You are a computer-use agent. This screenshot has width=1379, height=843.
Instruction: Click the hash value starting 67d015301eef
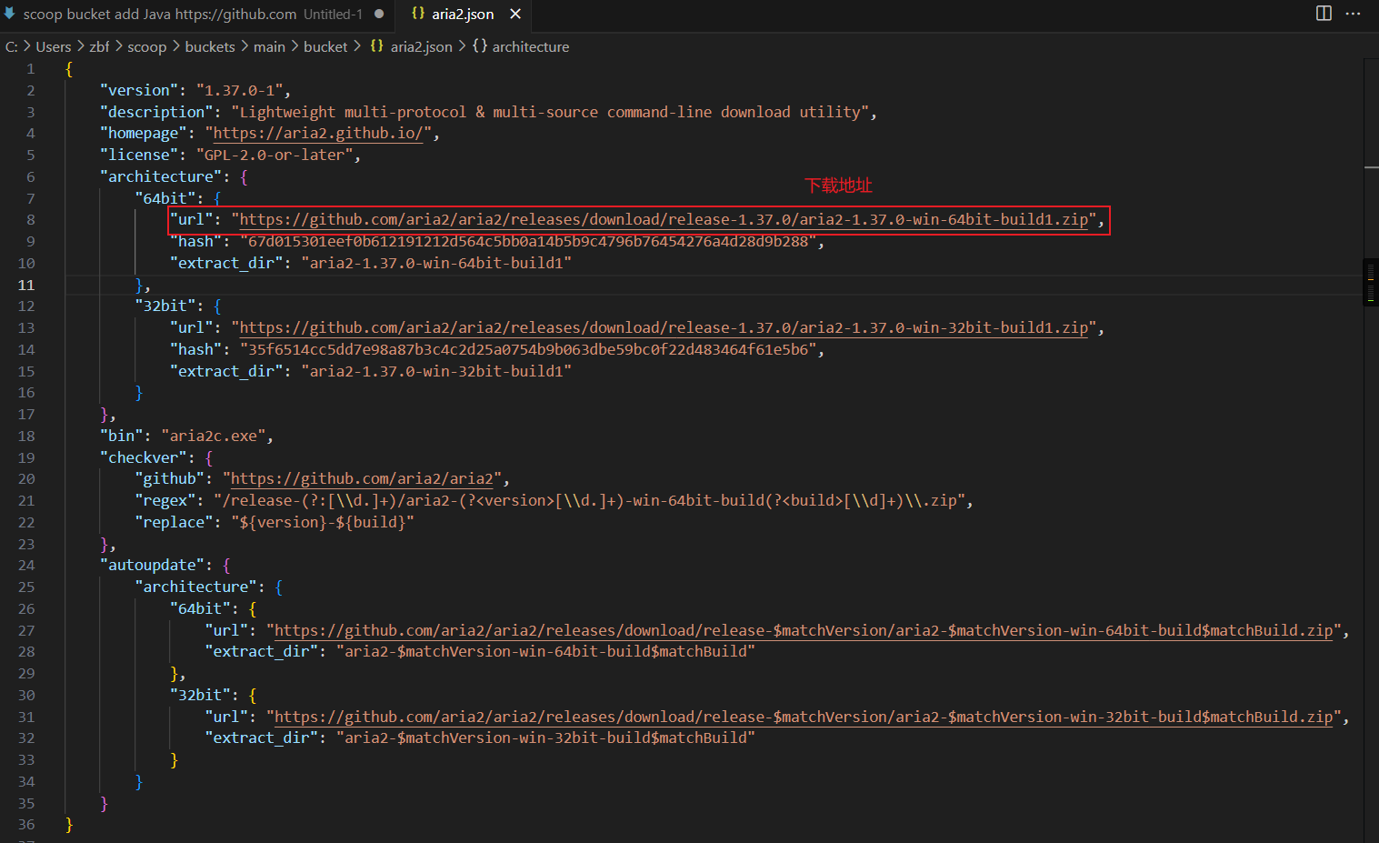[x=528, y=241]
